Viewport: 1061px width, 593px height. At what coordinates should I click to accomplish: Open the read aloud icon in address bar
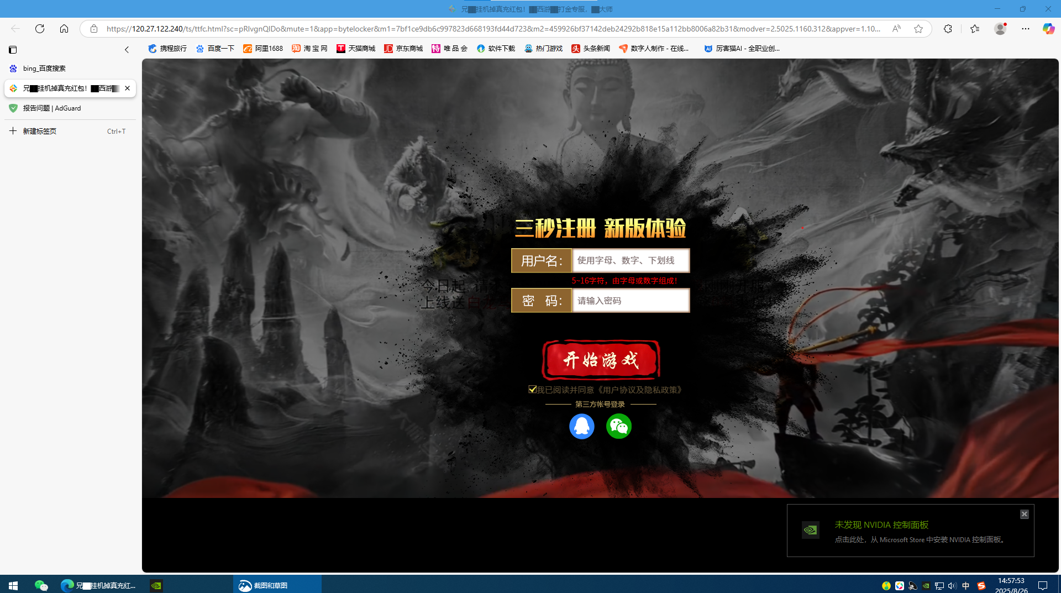click(x=896, y=29)
